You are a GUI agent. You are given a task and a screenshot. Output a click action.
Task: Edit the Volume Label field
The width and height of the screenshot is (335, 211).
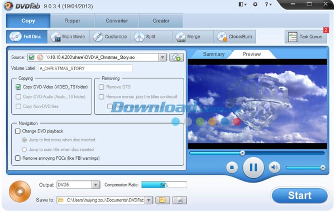click(85, 68)
